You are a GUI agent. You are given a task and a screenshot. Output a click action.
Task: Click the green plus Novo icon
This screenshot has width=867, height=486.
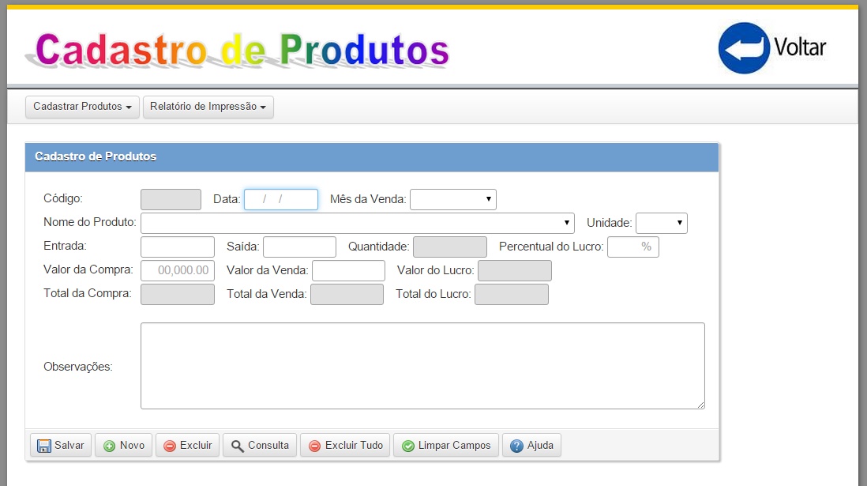coord(110,446)
